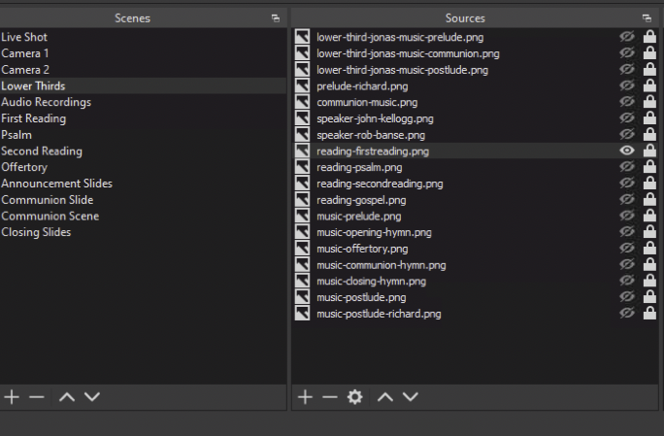Click image icon of reading-firstreading.png
The image size is (664, 436).
click(x=302, y=151)
